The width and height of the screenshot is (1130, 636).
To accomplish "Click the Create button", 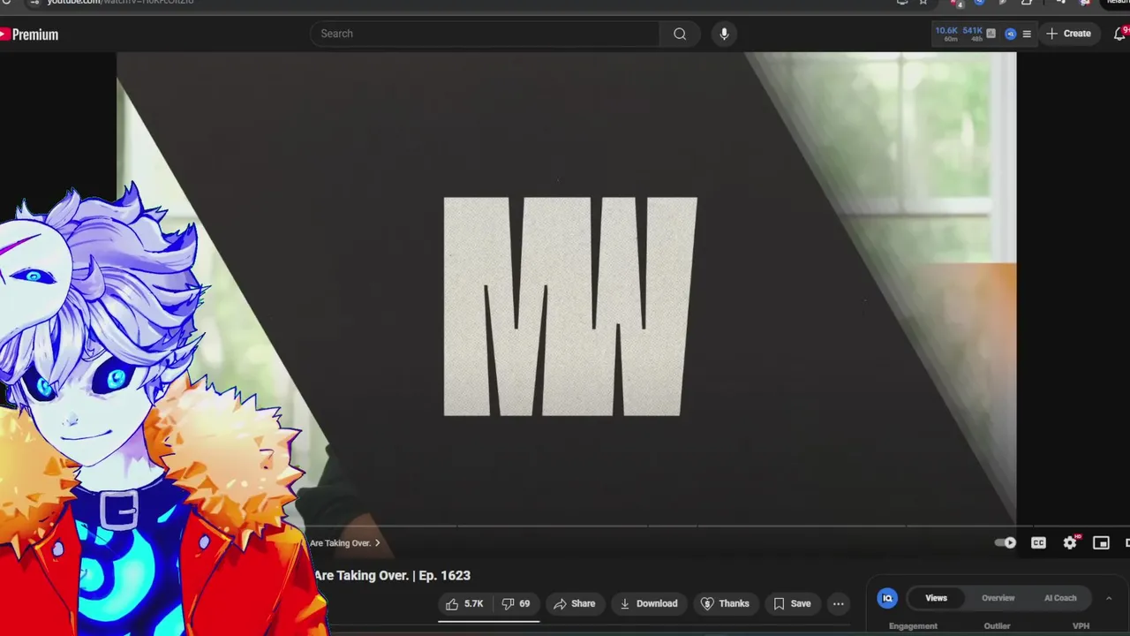I will 1068,34.
